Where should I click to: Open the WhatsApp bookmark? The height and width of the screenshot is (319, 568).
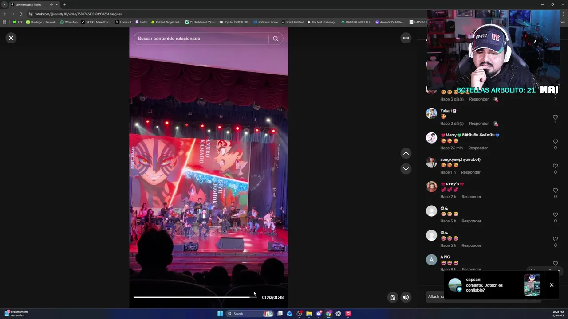(x=69, y=22)
